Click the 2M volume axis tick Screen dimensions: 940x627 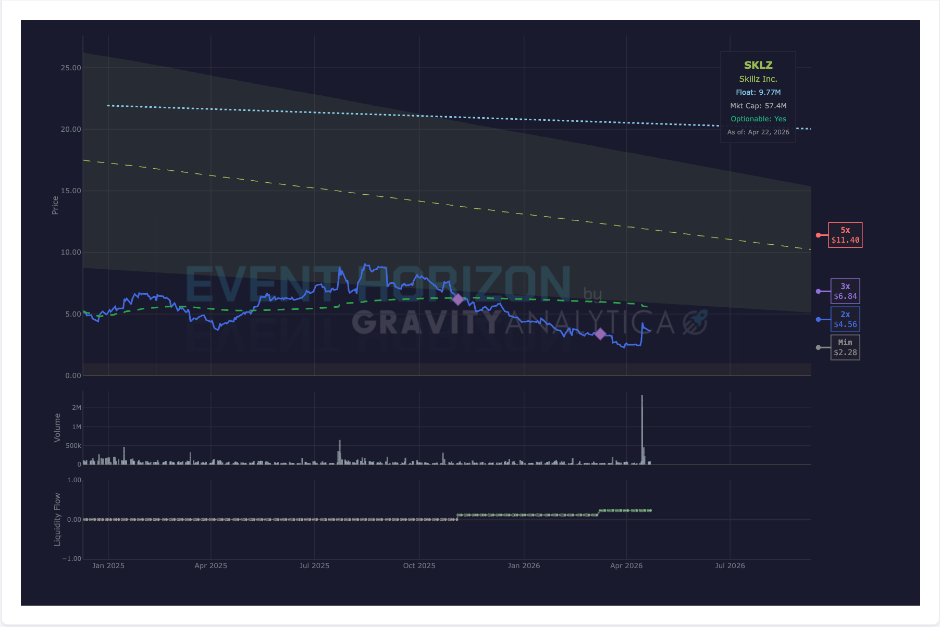point(77,408)
